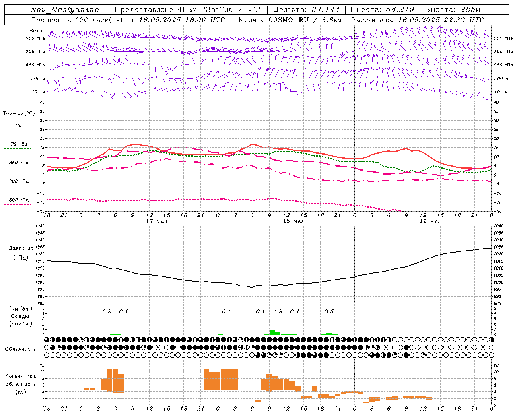Screen dimensions: 515x412
Task: Click the red 2м temperature legend line
Action: click(x=19, y=130)
